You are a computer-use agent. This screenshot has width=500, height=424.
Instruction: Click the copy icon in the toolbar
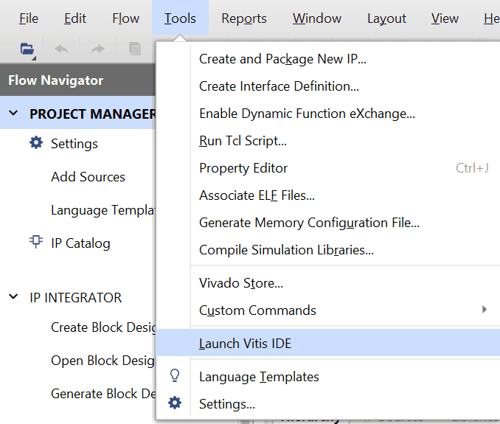(135, 49)
